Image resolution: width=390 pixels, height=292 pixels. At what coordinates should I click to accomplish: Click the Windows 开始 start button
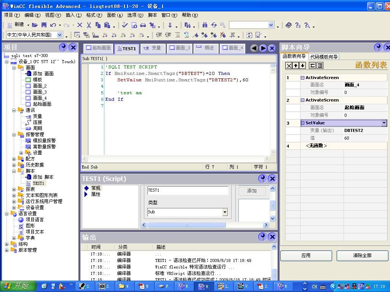pos(18,286)
